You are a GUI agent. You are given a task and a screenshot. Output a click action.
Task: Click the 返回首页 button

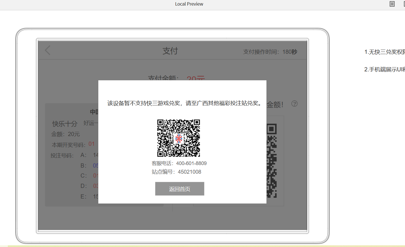pos(180,189)
